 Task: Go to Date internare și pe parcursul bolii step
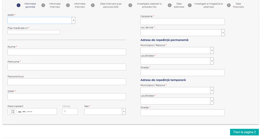click(x=111, y=5)
